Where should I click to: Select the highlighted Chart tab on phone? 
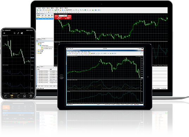tap(12, 96)
